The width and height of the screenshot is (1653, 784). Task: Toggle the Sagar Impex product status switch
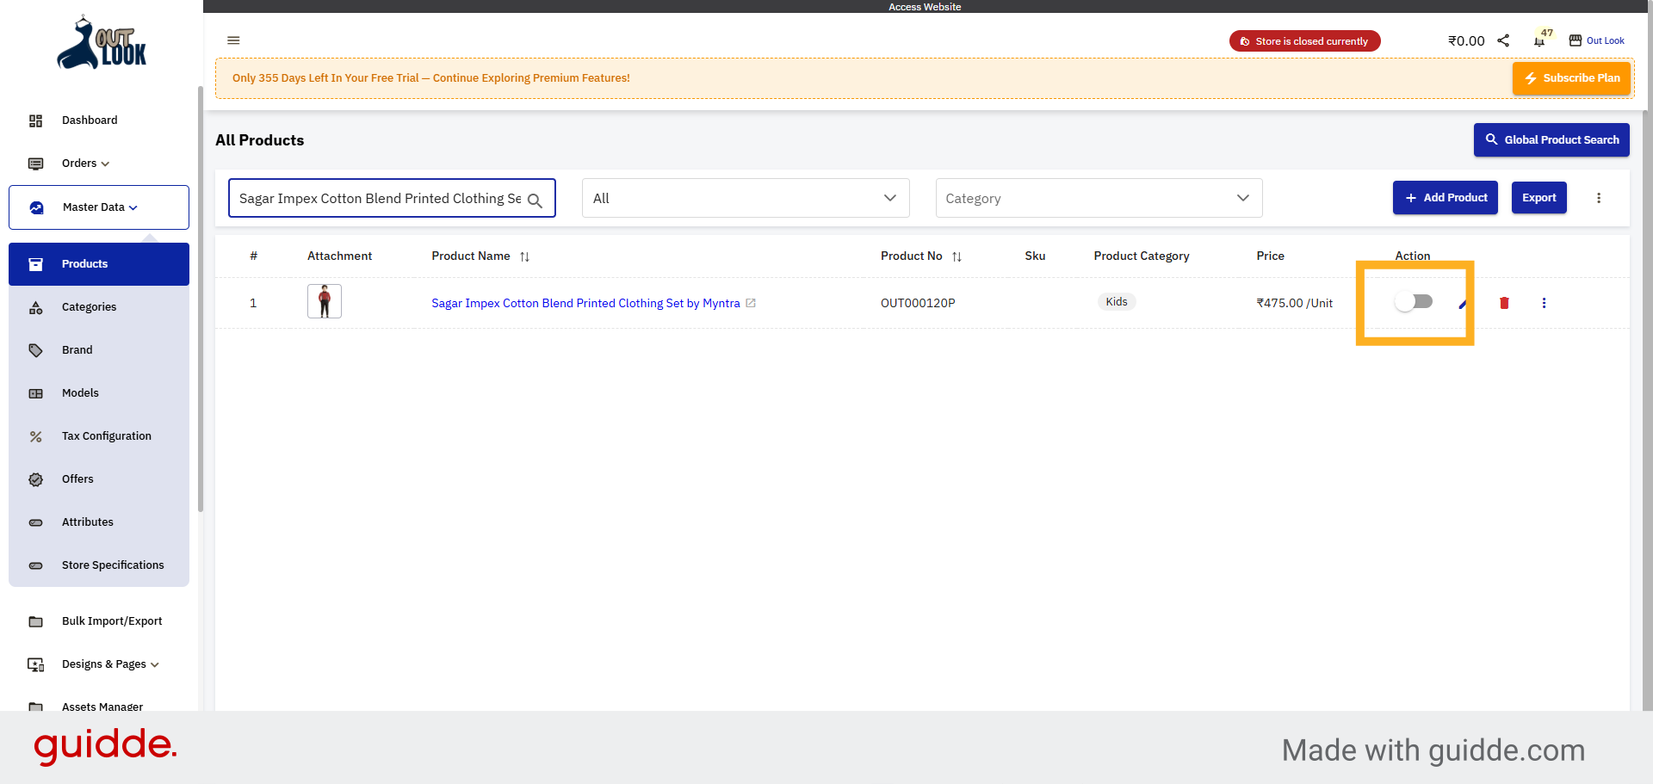click(x=1414, y=302)
